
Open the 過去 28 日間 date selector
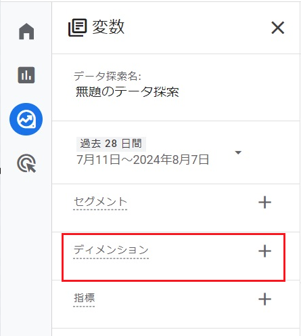[x=111, y=144]
